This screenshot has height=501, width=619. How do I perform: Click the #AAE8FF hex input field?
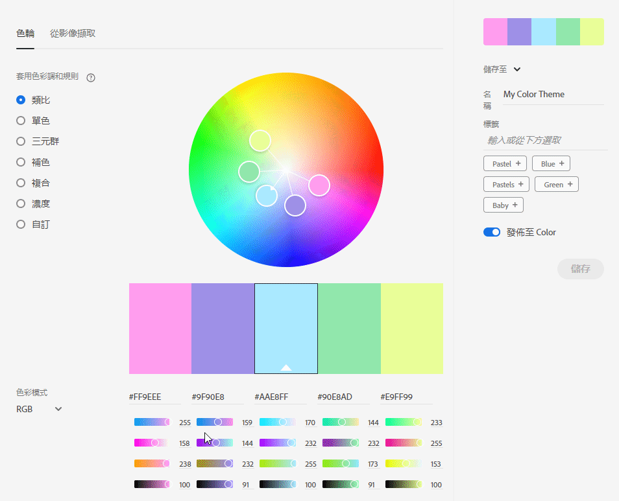[279, 397]
